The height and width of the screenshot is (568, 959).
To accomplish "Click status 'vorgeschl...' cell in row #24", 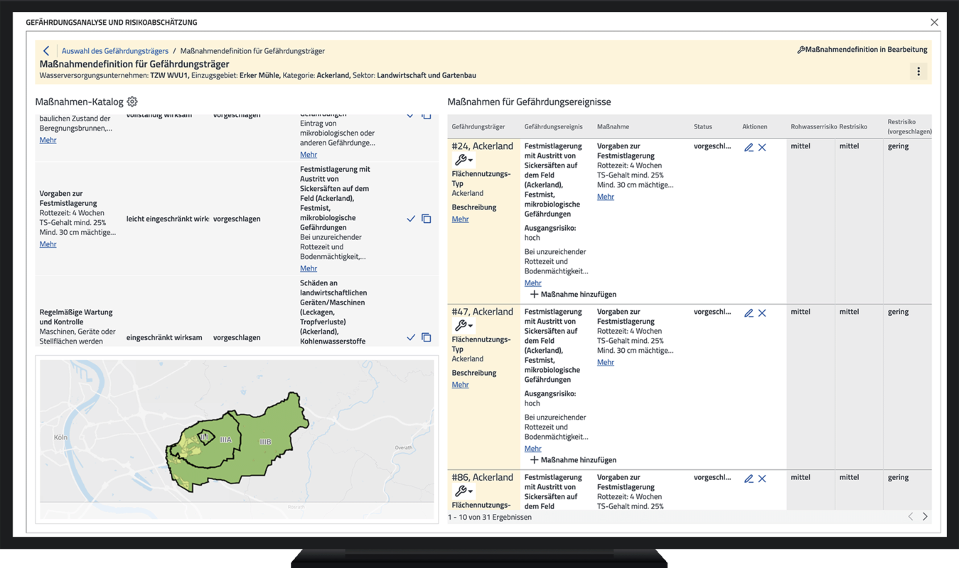I will [712, 146].
